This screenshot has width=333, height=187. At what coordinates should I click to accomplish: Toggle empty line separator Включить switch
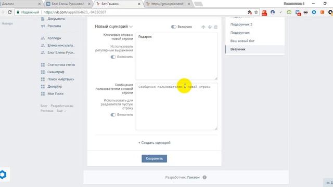(x=113, y=115)
